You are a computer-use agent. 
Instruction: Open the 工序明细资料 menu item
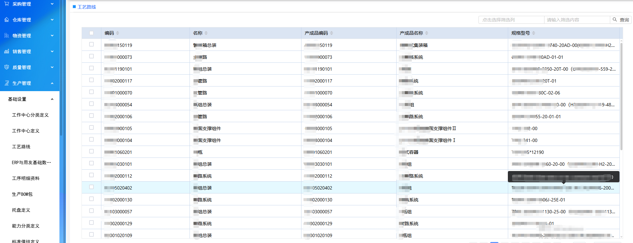(x=26, y=178)
